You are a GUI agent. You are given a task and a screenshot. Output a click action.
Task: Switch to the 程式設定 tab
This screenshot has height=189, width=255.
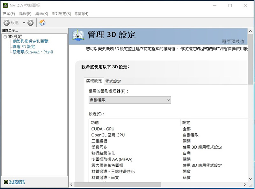tap(113, 81)
